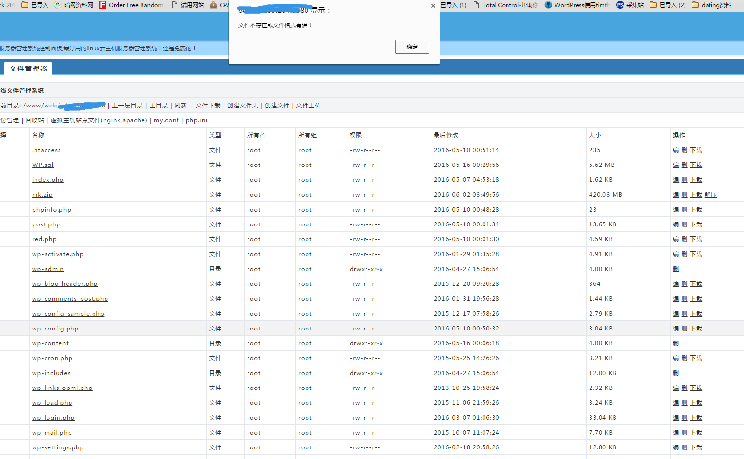Open the Order Free Random bookmark
This screenshot has width=744, height=459.
coord(131,5)
